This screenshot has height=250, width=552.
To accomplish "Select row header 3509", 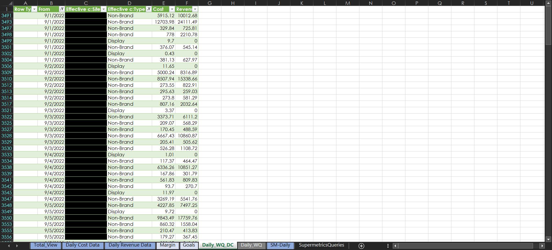I will point(7,72).
